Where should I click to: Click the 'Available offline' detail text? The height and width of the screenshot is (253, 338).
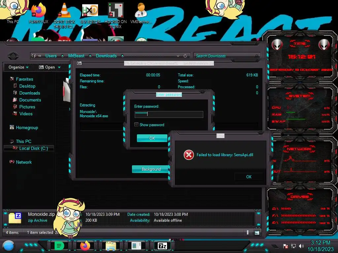pyautogui.click(x=168, y=220)
